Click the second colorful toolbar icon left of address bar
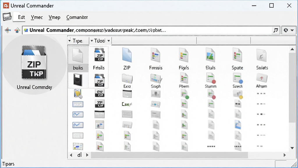Viewport: 298px width, 168px height. (x=17, y=30)
